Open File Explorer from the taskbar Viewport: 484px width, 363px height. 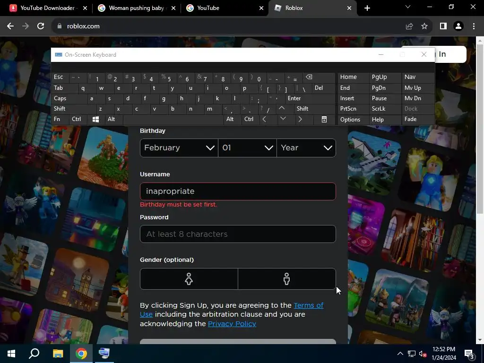click(58, 354)
